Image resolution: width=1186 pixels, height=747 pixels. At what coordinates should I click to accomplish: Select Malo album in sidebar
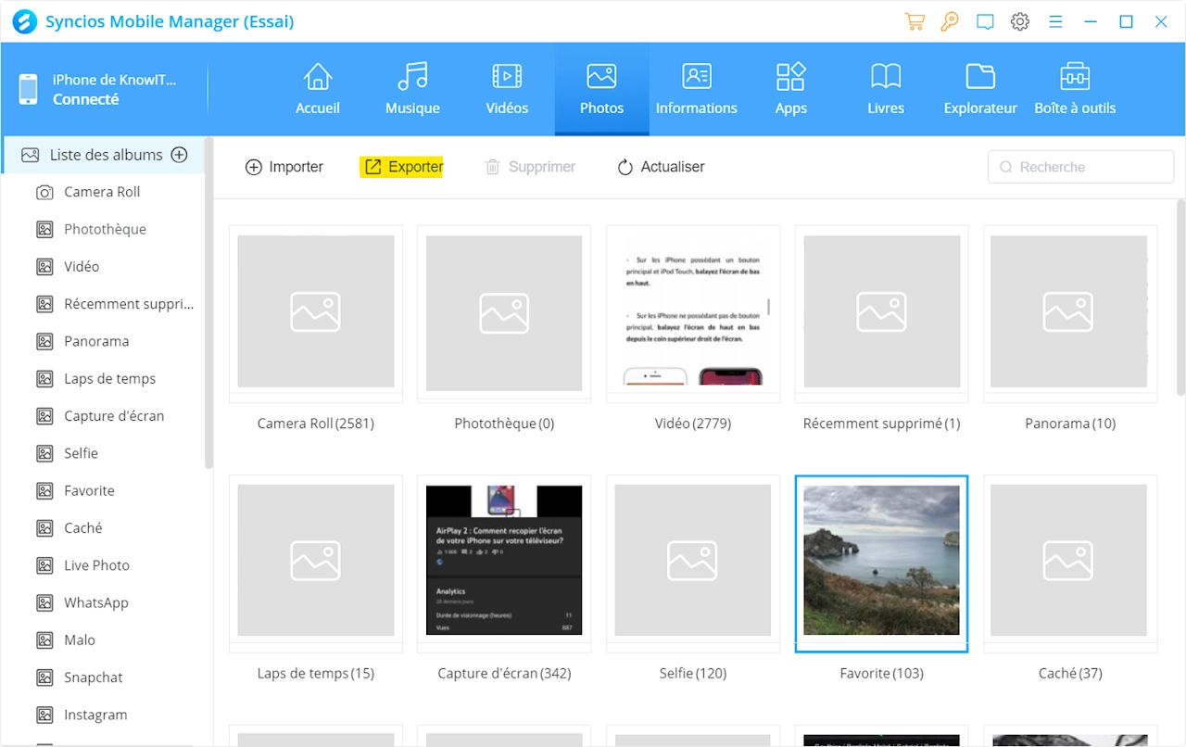(102, 639)
